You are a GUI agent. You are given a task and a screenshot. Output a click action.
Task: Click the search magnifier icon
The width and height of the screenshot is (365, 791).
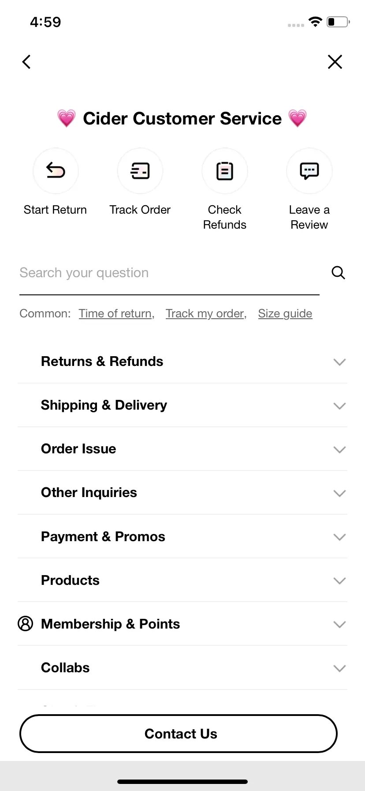point(338,273)
